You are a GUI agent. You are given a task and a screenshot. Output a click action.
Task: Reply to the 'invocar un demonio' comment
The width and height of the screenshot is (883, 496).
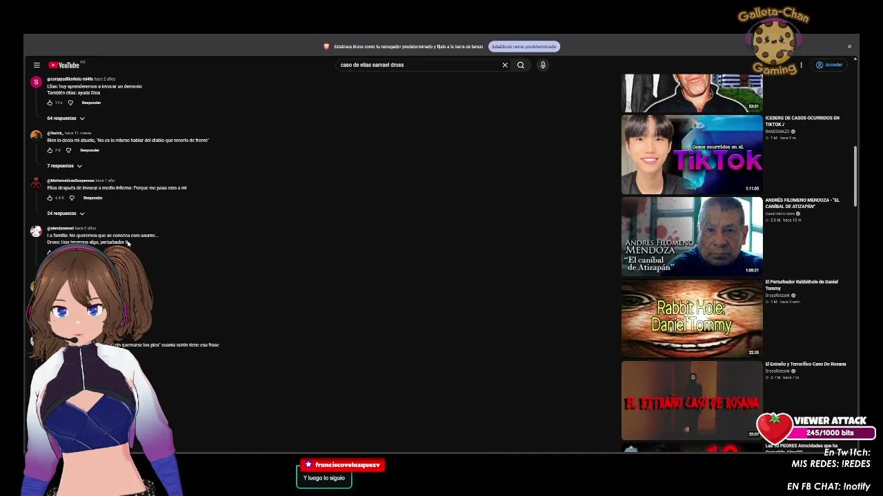(91, 103)
